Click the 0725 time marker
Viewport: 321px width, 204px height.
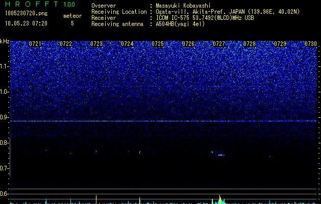[158, 44]
